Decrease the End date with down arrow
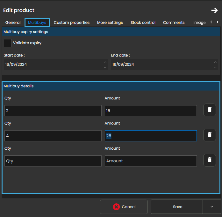 tap(215, 67)
